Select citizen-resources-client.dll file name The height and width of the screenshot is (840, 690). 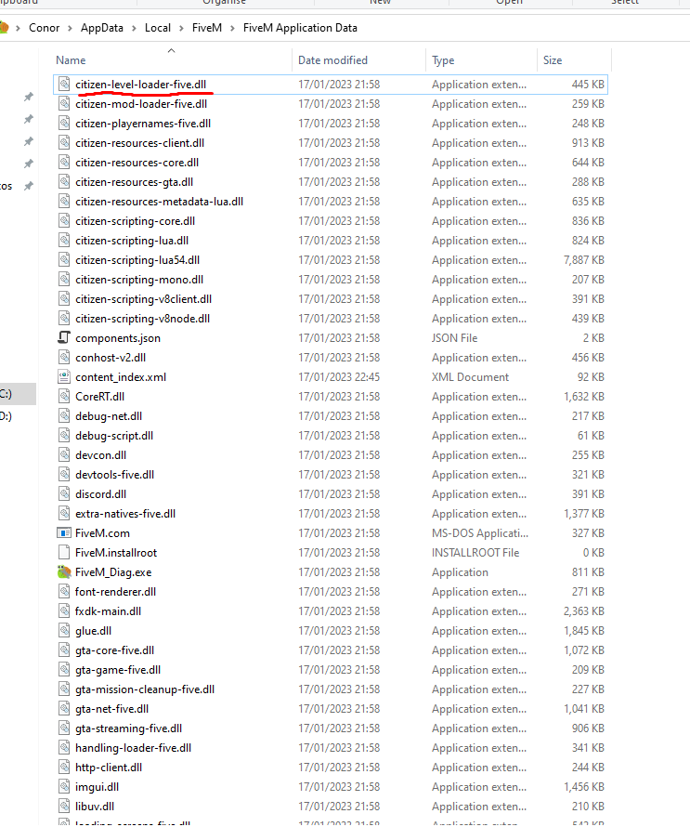point(139,143)
